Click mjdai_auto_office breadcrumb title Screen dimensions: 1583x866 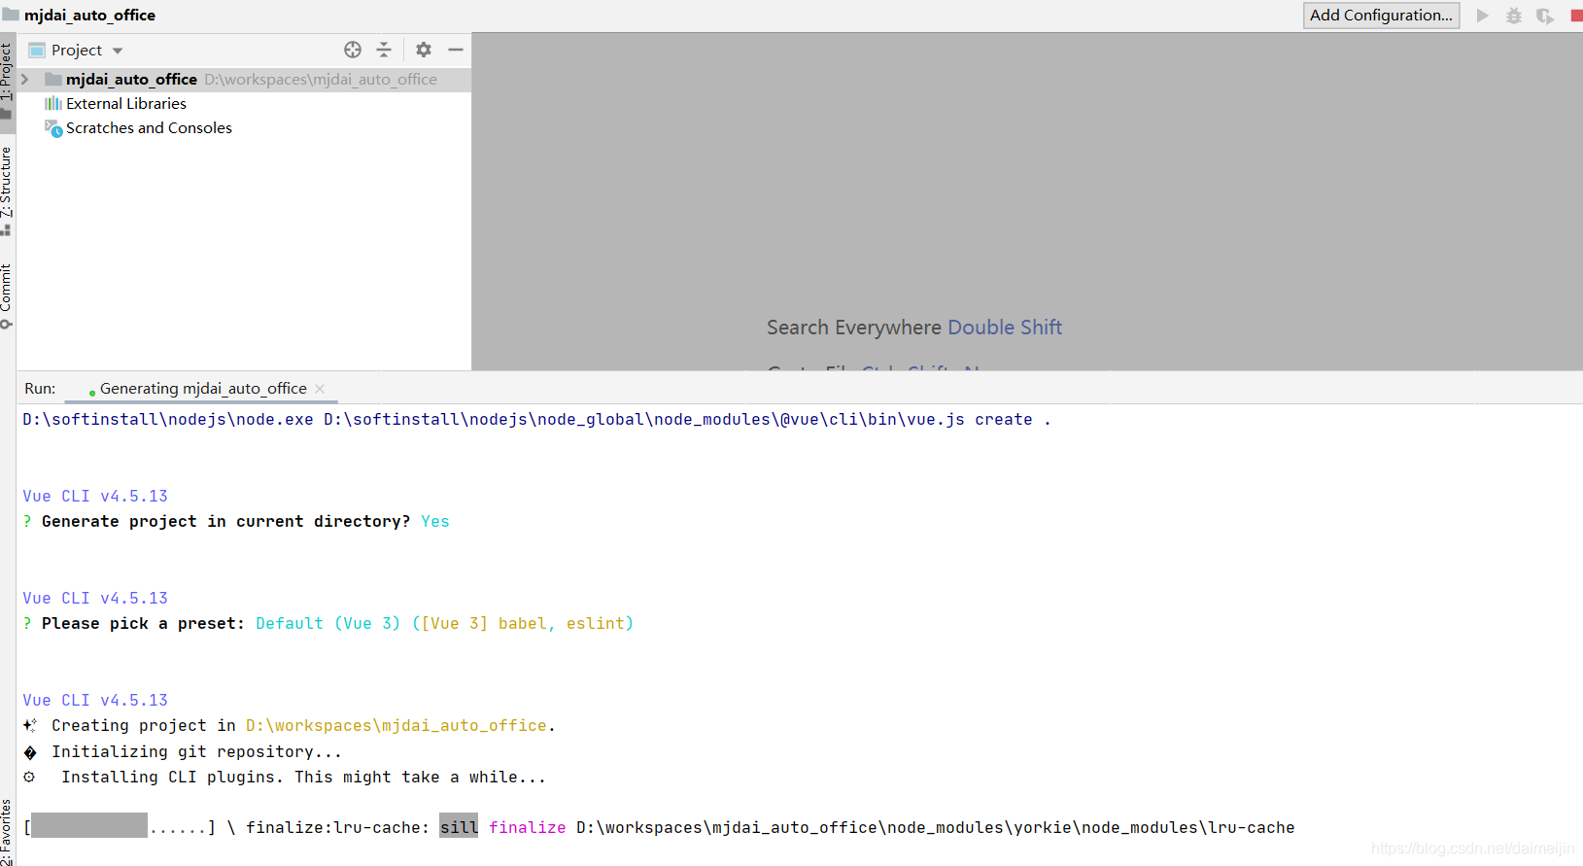tap(89, 15)
